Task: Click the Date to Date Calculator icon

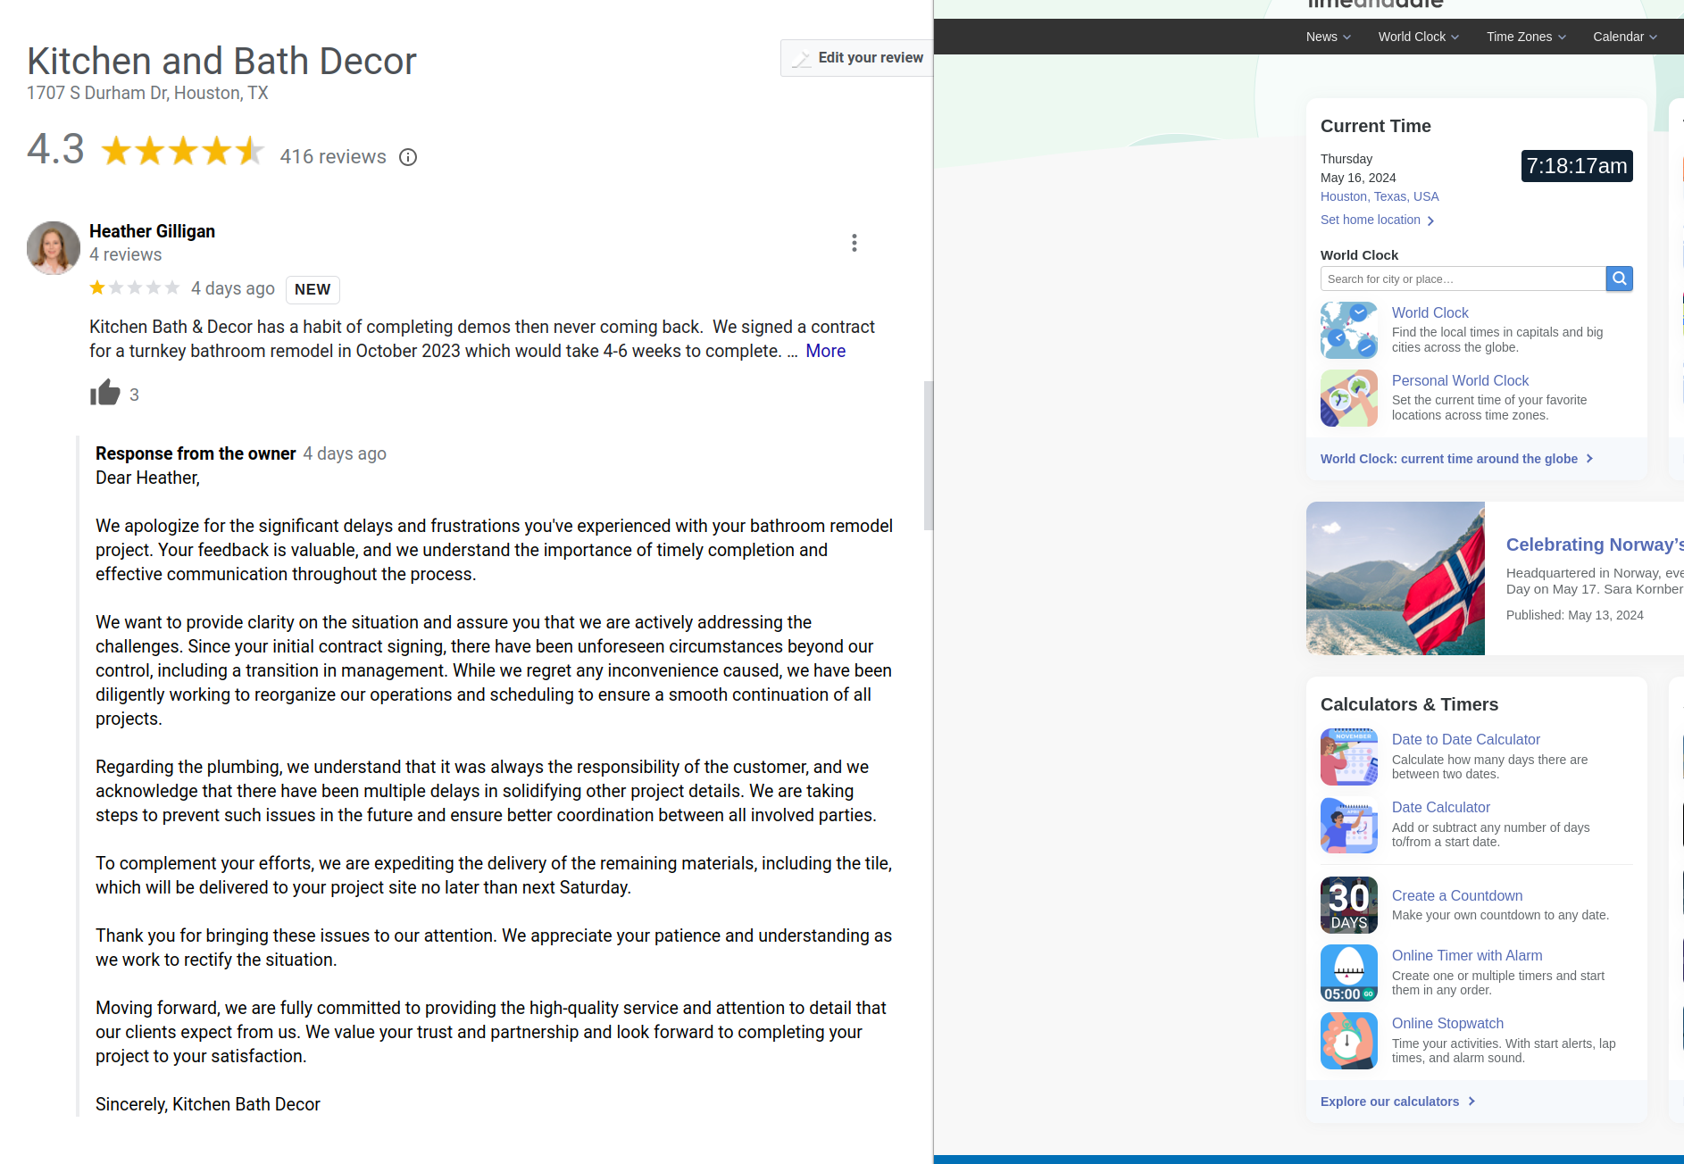Action: [x=1349, y=757]
